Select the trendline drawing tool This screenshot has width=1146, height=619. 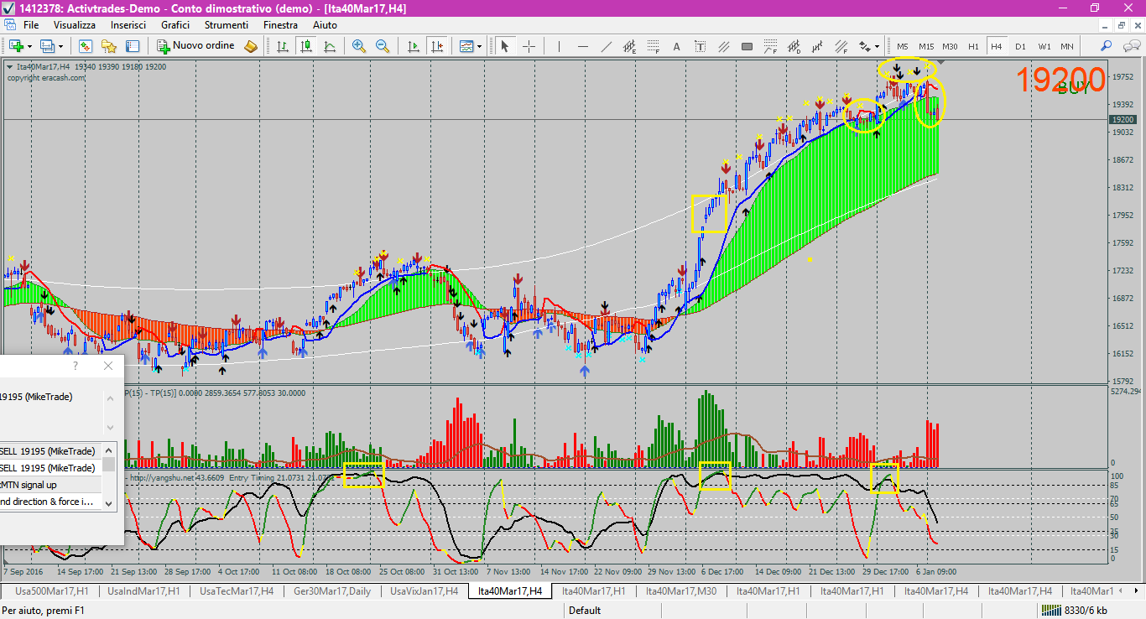coord(606,46)
